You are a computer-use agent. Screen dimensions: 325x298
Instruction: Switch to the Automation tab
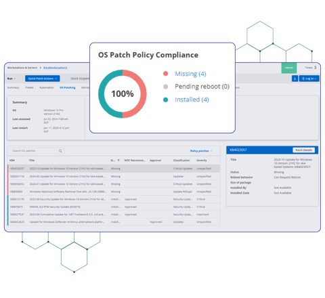[x=47, y=87]
